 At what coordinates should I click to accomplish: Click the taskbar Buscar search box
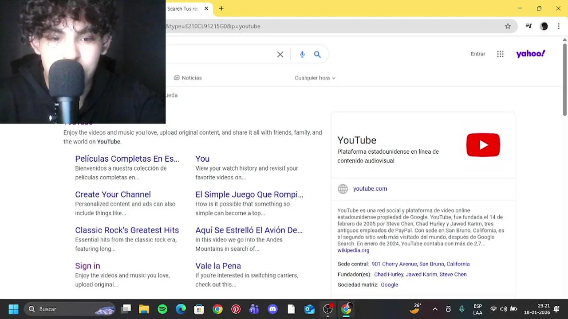pyautogui.click(x=70, y=309)
